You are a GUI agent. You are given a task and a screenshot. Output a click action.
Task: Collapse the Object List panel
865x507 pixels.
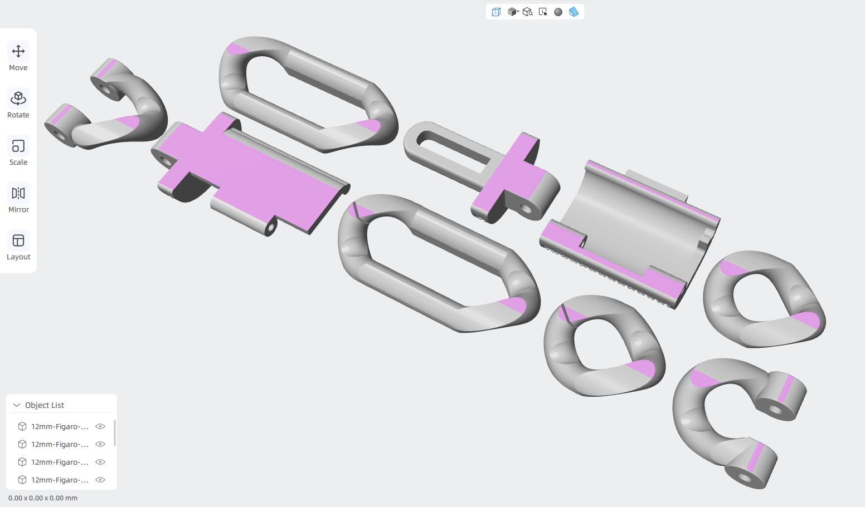coord(17,405)
